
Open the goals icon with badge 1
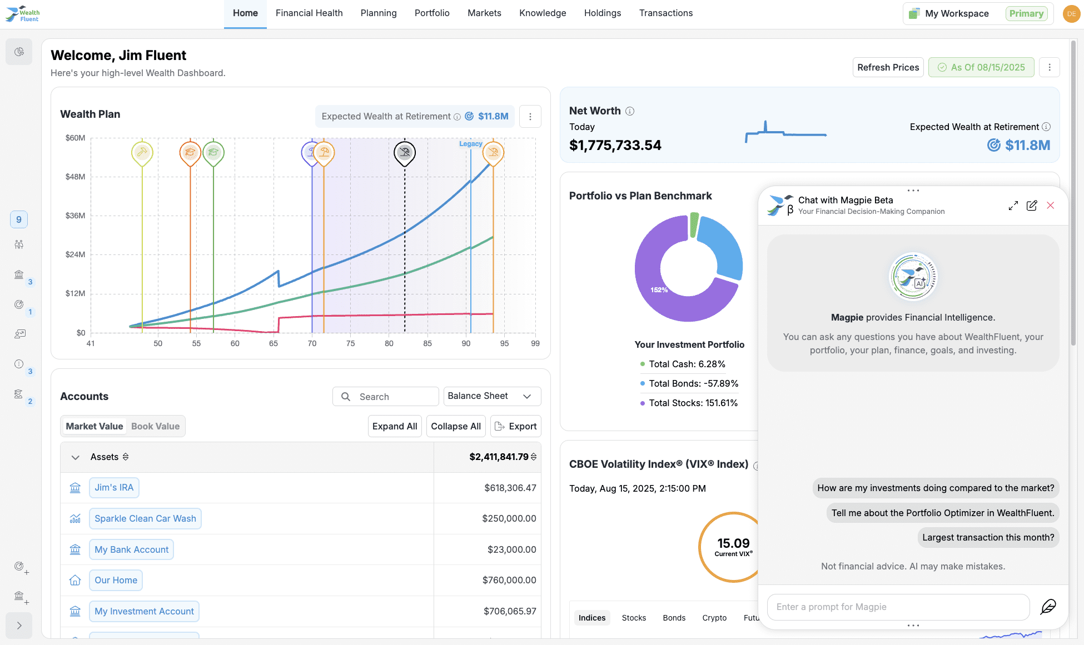(x=19, y=304)
